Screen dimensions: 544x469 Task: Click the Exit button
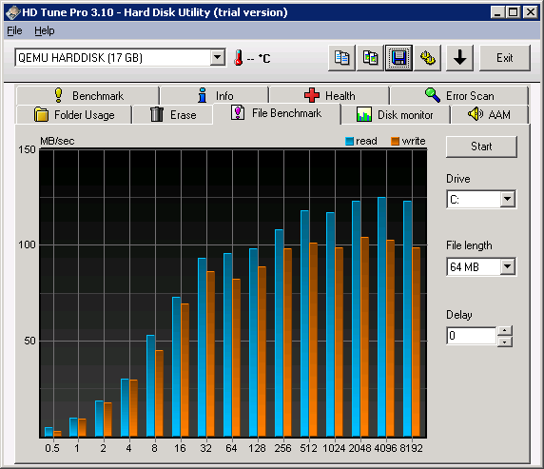click(505, 58)
